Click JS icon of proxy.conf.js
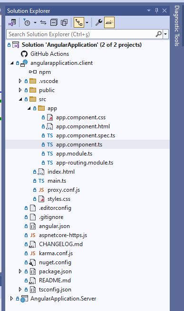The height and width of the screenshot is (311, 184). click(41, 190)
